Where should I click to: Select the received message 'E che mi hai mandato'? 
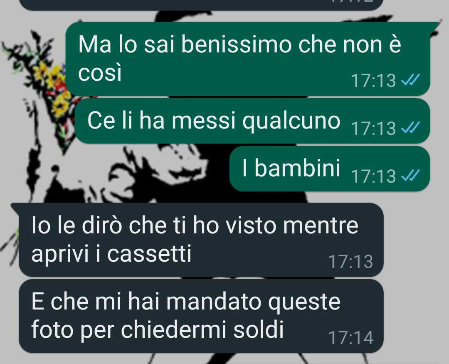point(201,316)
